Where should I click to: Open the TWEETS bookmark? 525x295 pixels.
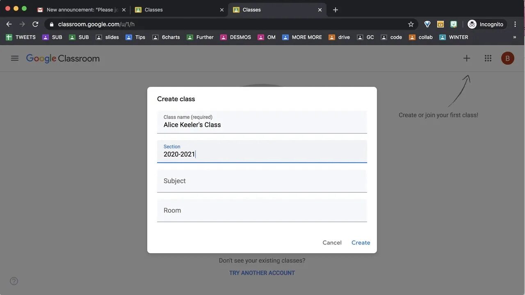pos(21,37)
